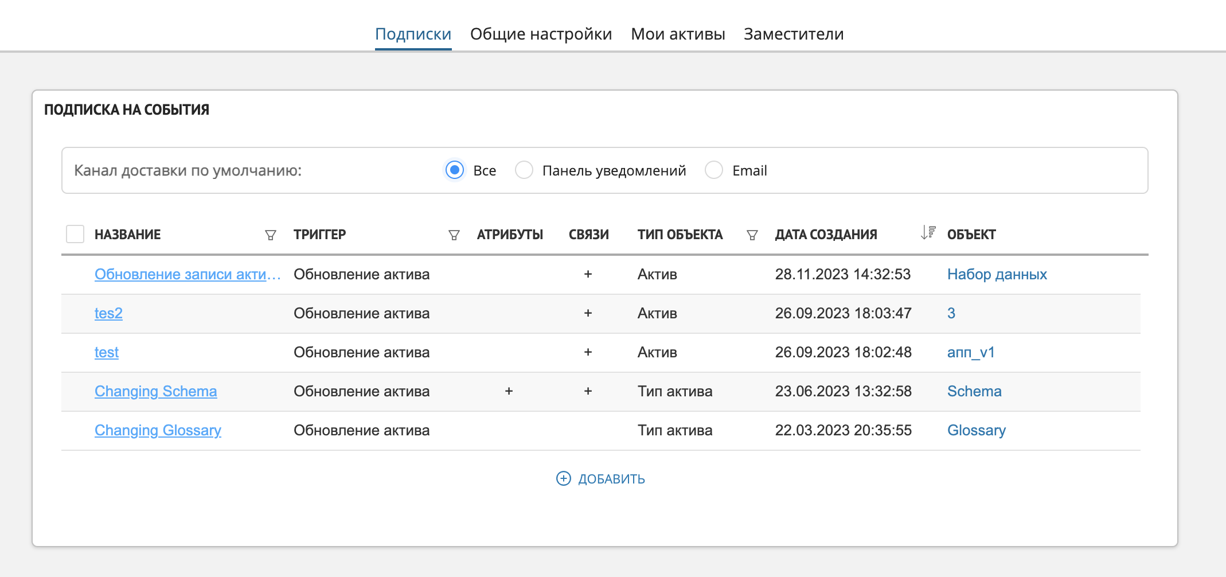Click the Актив cell in the tes2 row
This screenshot has height=577, width=1226.
(657, 313)
